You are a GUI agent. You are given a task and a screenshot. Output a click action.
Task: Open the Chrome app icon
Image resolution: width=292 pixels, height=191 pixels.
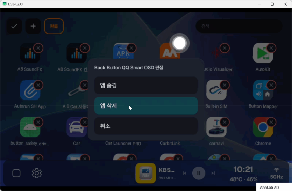coord(263,127)
